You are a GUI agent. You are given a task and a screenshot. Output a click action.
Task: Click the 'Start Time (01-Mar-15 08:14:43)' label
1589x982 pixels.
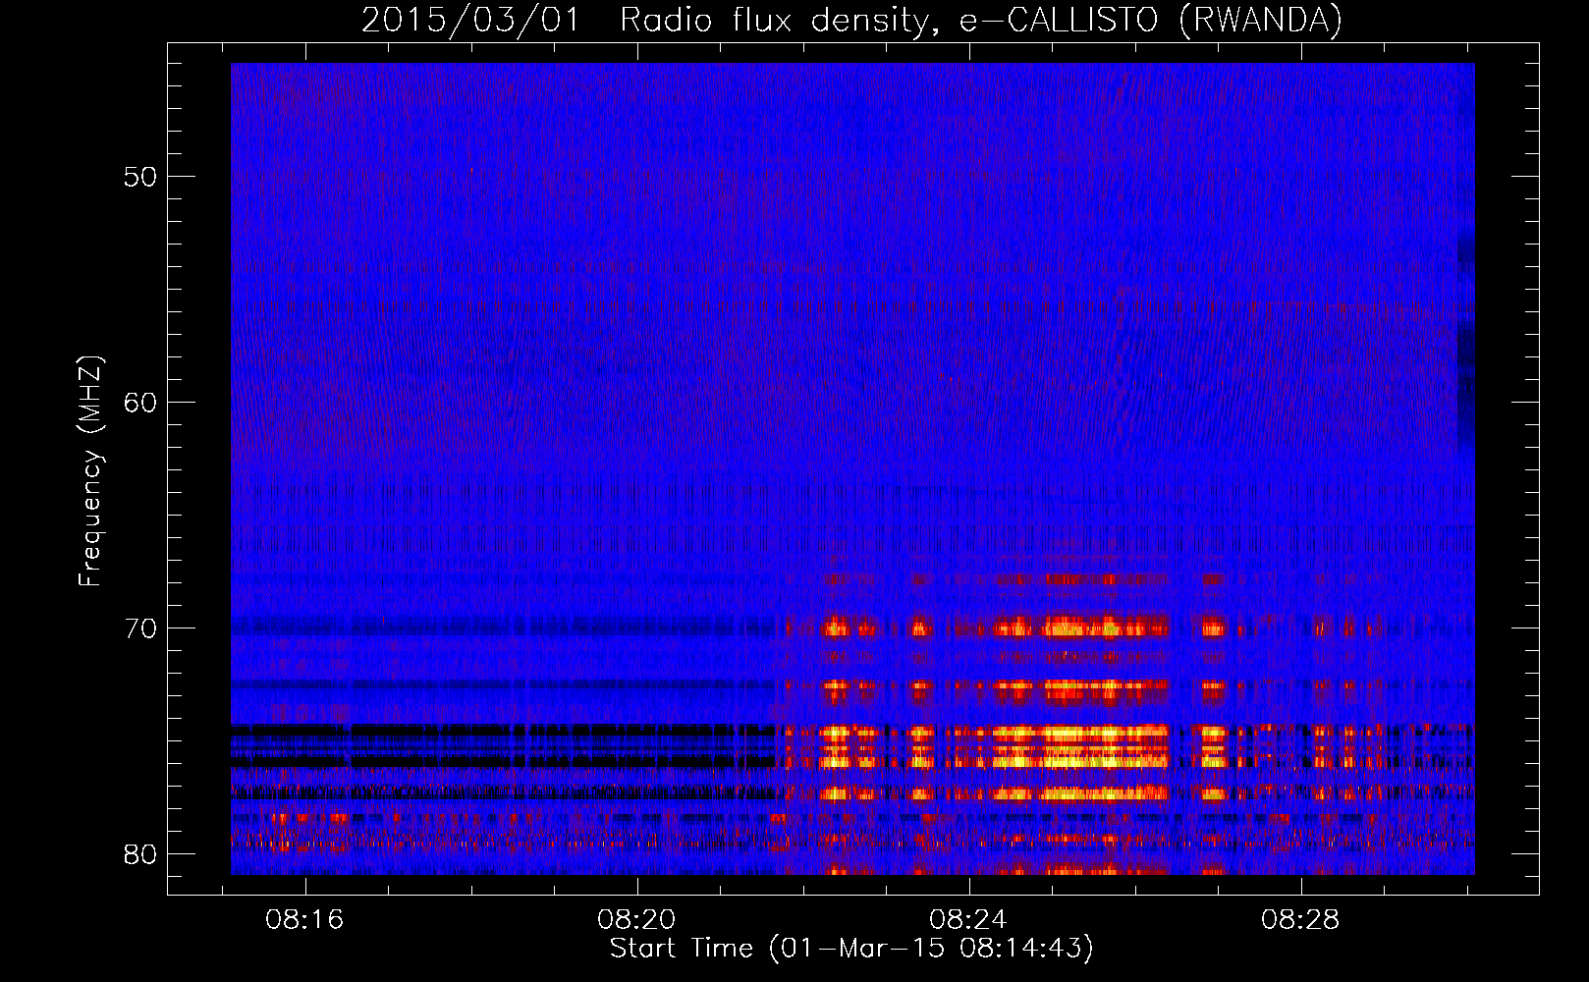tap(851, 949)
